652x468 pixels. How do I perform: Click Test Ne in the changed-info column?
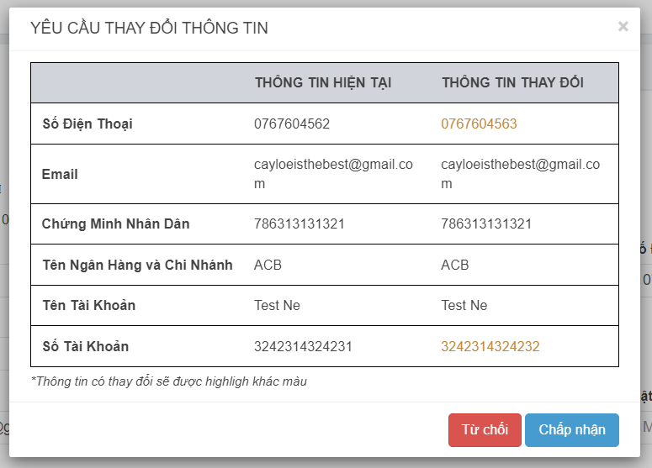pyautogui.click(x=464, y=305)
